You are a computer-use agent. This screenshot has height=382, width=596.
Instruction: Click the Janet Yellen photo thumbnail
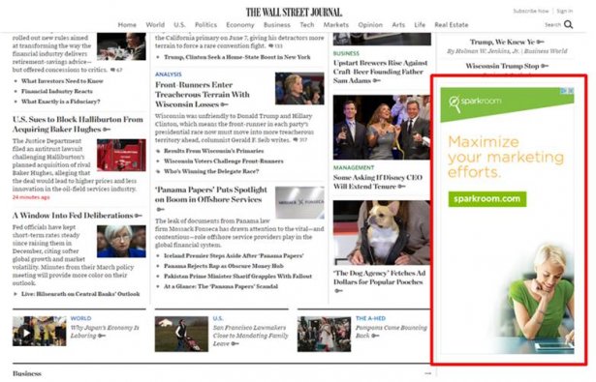click(x=121, y=241)
